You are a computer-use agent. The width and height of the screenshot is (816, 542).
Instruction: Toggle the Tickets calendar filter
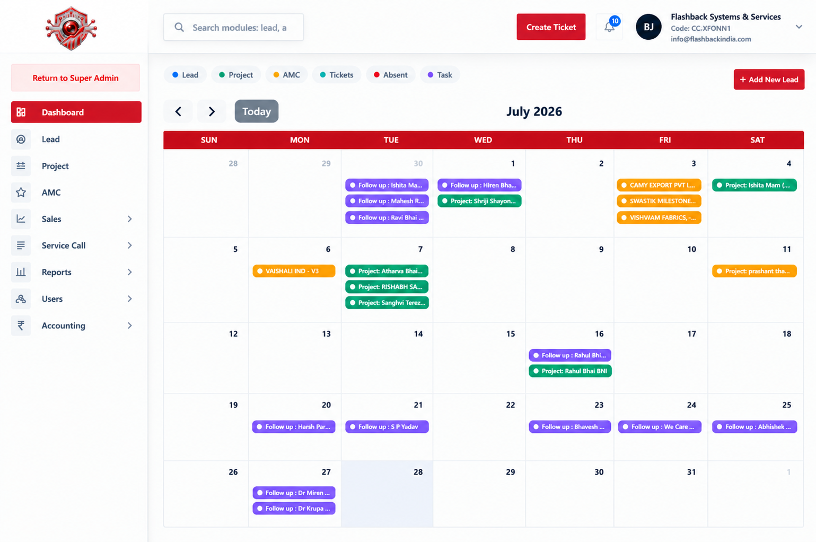337,75
